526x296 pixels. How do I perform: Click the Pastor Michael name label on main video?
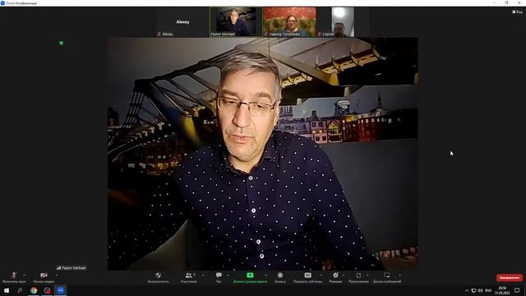(x=72, y=268)
